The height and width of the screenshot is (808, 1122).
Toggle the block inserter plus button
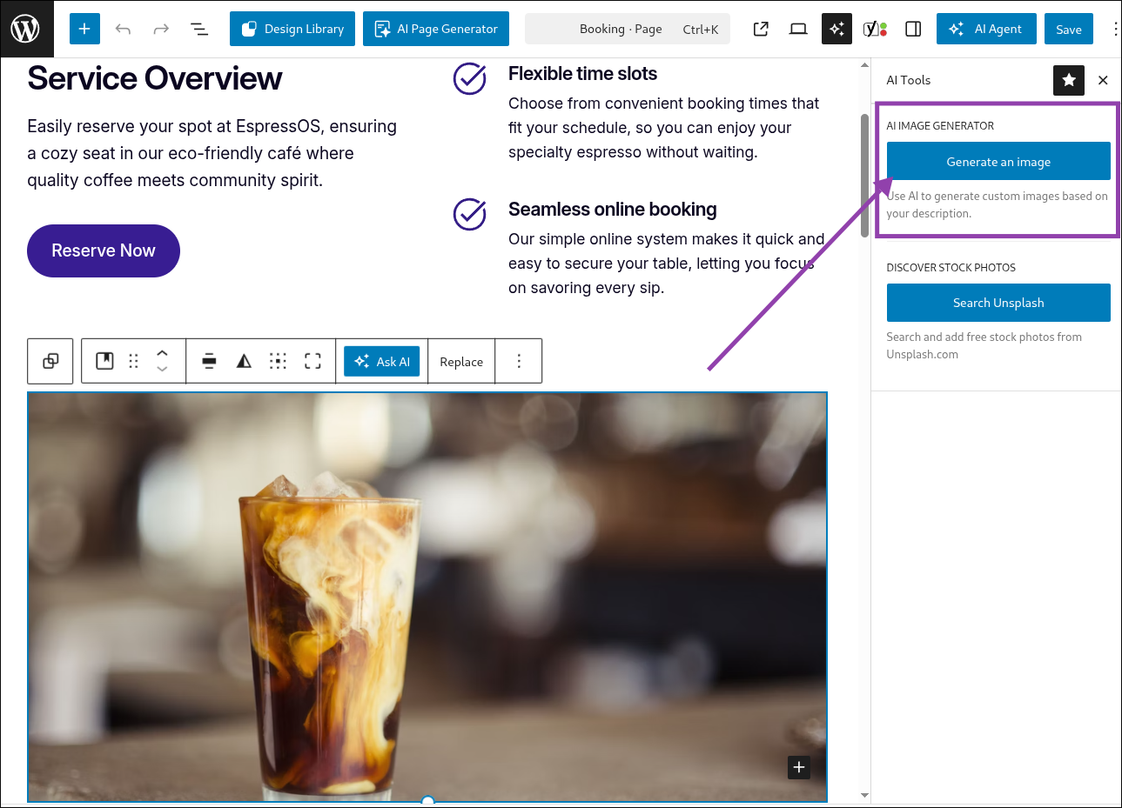pos(84,29)
